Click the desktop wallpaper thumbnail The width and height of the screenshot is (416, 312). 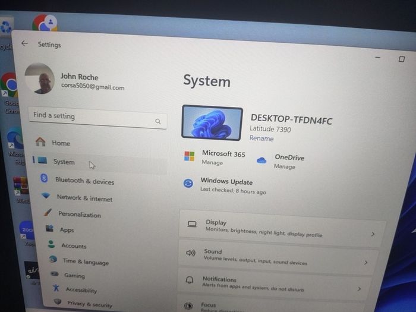click(x=212, y=122)
